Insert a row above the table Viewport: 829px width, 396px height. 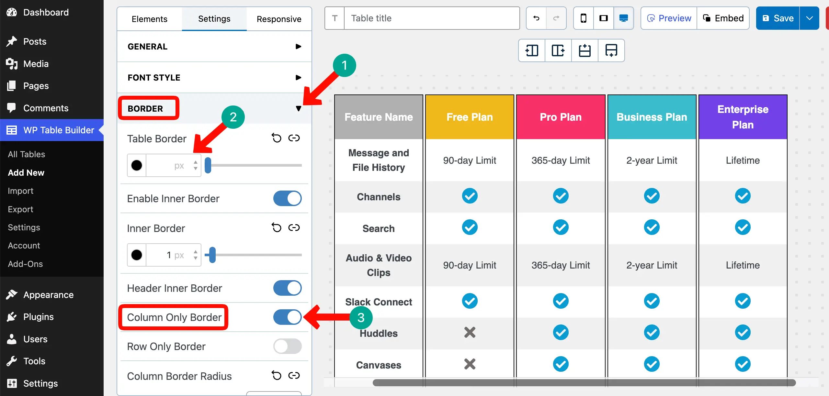[584, 50]
